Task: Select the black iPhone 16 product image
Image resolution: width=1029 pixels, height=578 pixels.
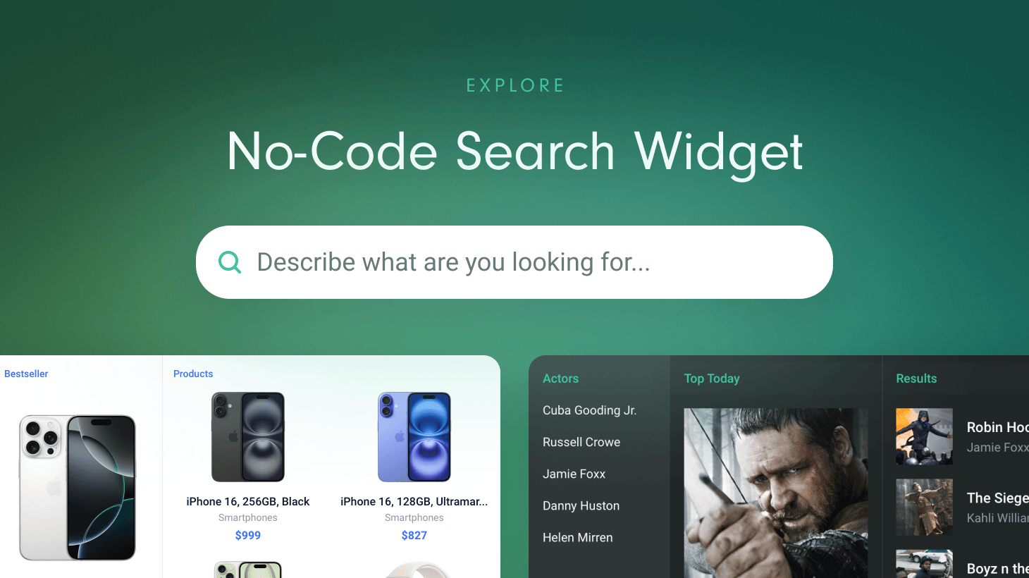Action: (x=248, y=437)
